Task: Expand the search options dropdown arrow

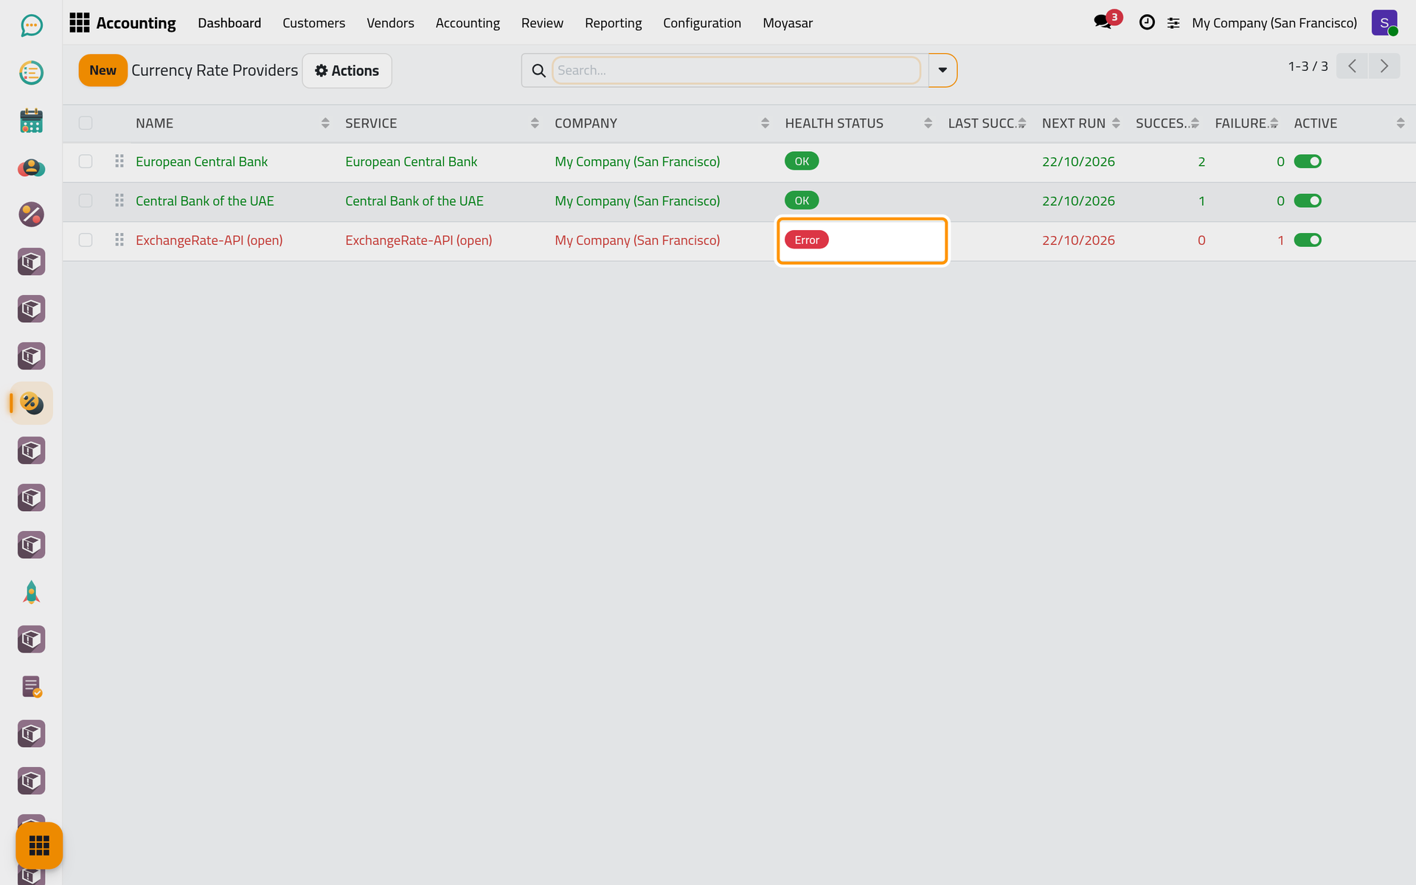Action: [943, 70]
